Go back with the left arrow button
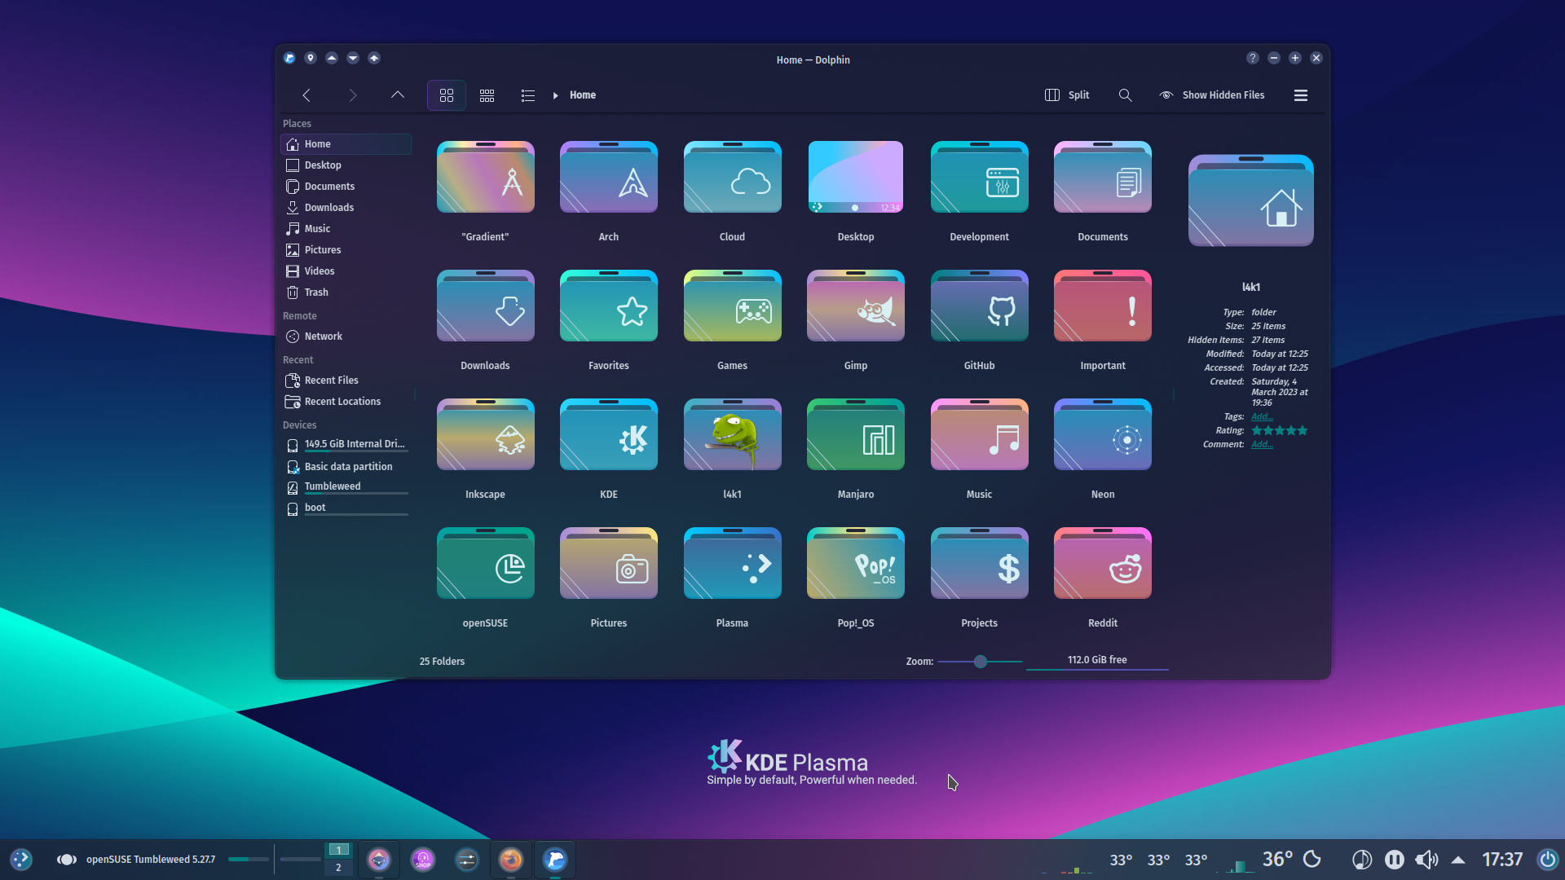This screenshot has height=880, width=1565. (x=306, y=95)
